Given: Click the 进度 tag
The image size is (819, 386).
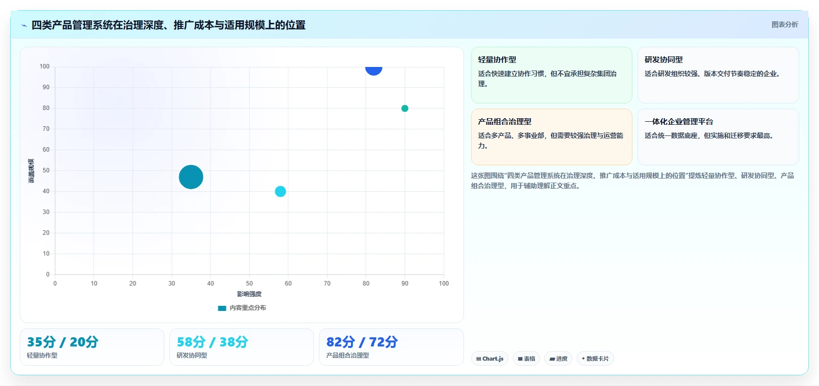Looking at the screenshot, I should point(558,359).
